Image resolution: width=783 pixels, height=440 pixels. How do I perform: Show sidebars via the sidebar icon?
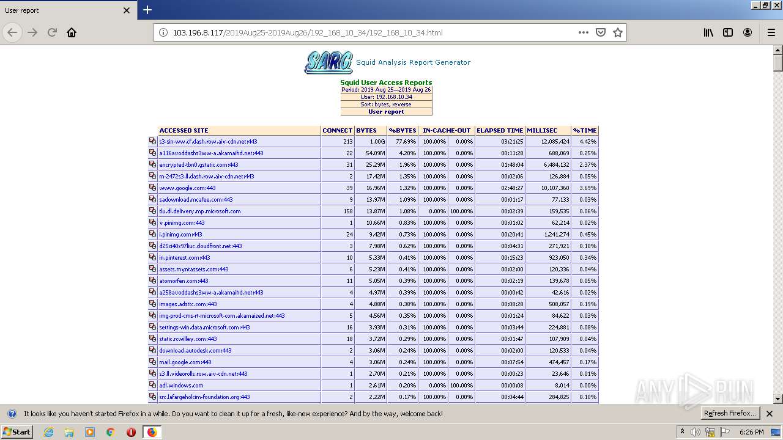[x=728, y=32]
